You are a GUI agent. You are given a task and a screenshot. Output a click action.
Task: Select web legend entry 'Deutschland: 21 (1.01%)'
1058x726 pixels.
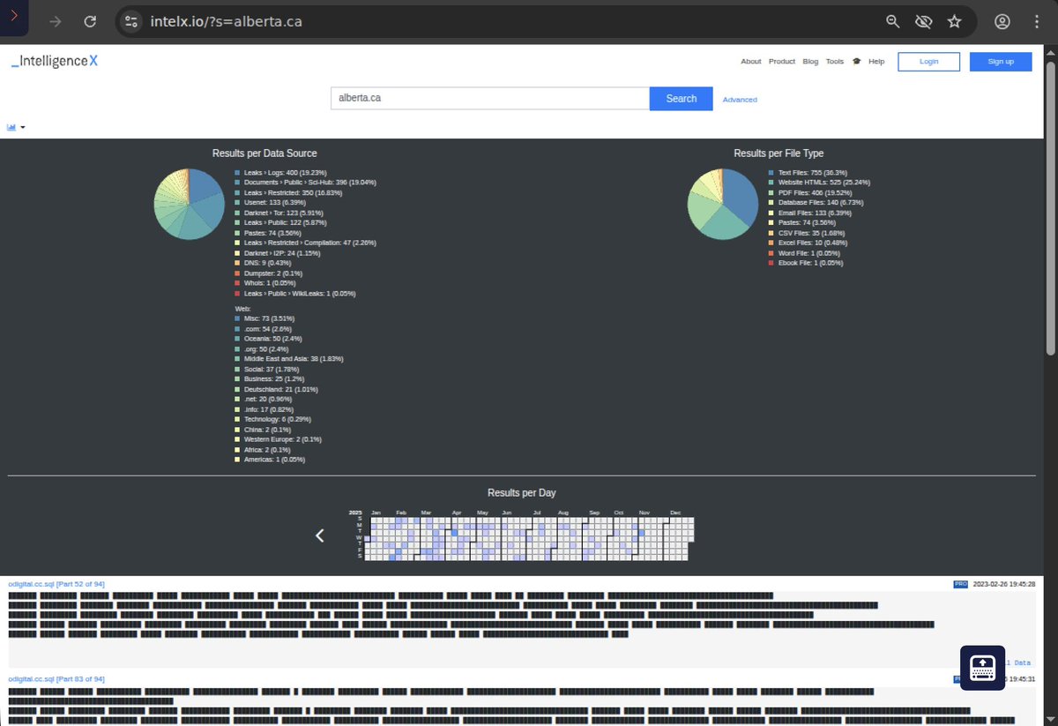(280, 389)
